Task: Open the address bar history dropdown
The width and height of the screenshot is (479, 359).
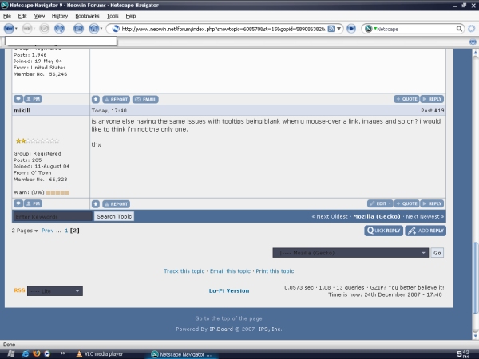Action: coord(338,29)
